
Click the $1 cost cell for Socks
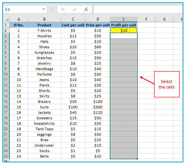73,151
